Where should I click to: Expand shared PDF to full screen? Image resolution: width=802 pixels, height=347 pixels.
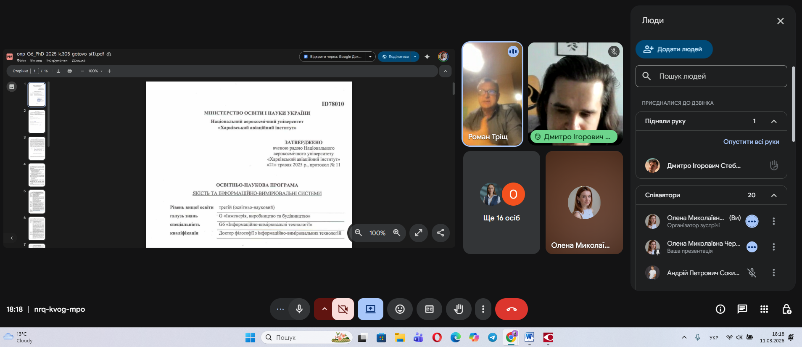point(418,233)
